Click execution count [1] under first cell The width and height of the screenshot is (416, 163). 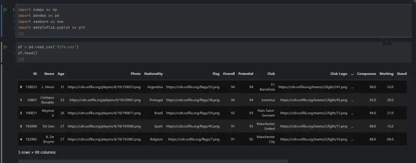click(x=21, y=34)
